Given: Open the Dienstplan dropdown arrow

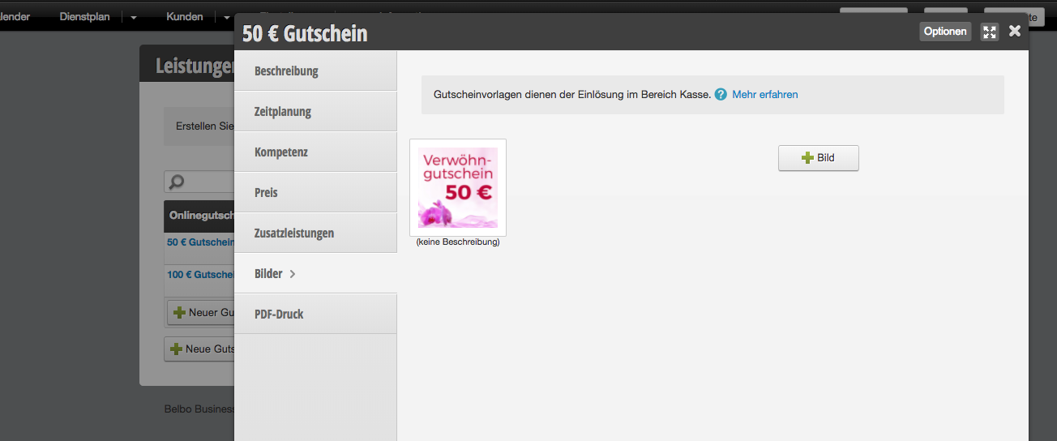Looking at the screenshot, I should (133, 17).
